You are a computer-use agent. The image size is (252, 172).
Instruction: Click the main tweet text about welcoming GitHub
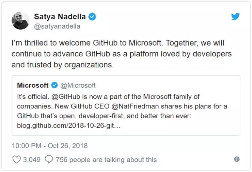122,54
